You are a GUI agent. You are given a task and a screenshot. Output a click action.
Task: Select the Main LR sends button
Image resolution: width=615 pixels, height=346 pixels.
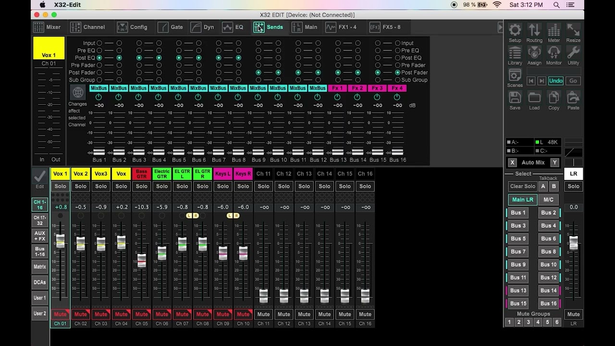tap(523, 199)
